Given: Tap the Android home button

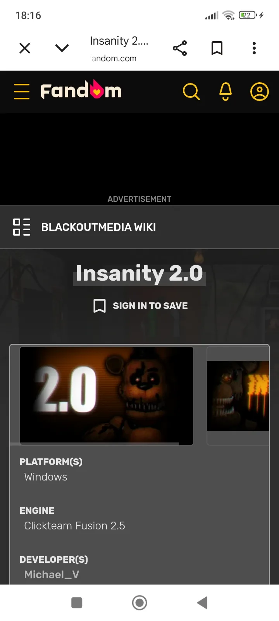Looking at the screenshot, I should pyautogui.click(x=139, y=603).
